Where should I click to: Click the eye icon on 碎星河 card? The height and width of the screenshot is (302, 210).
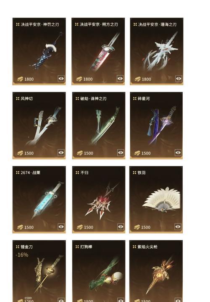(x=178, y=152)
